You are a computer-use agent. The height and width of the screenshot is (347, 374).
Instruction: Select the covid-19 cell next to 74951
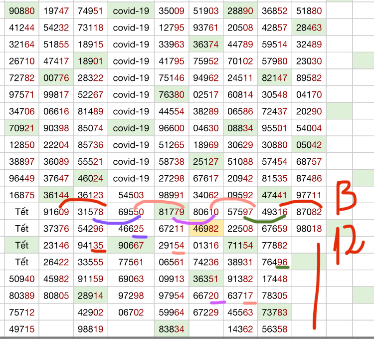[x=131, y=10]
